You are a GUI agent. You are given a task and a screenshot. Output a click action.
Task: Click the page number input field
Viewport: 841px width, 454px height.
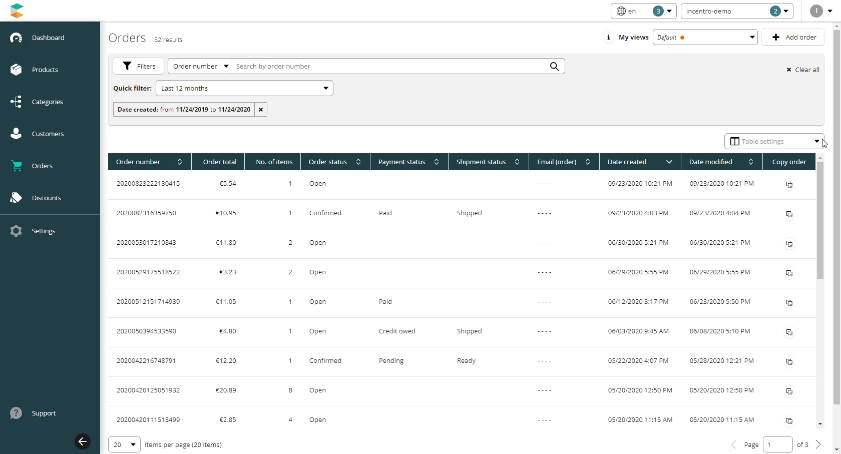click(777, 444)
